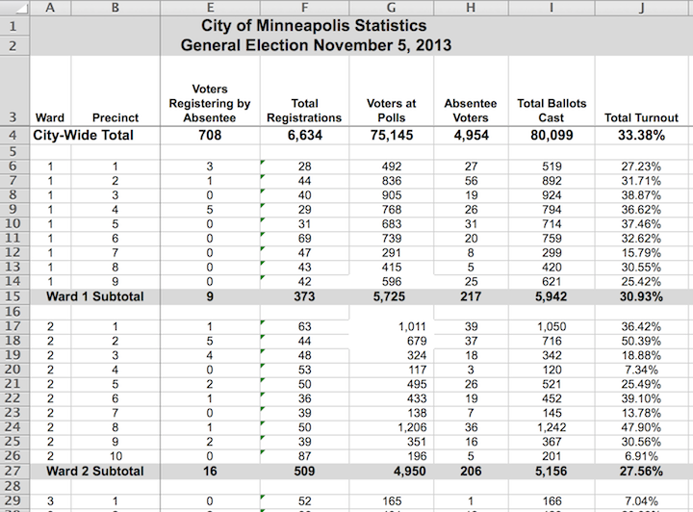
Task: Click the Ward 2 Subtotal label cell
Action: 94,472
